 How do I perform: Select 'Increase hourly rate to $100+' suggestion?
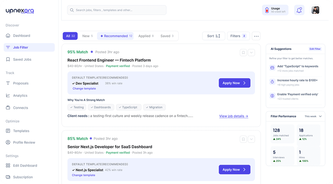point(297,80)
